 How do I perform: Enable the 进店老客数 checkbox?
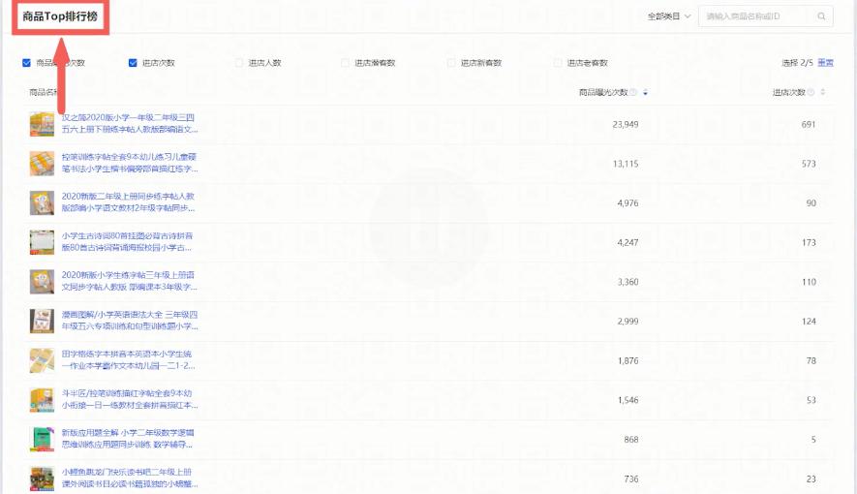click(558, 63)
